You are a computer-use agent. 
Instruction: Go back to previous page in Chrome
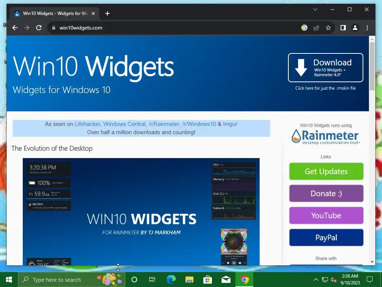coord(15,28)
